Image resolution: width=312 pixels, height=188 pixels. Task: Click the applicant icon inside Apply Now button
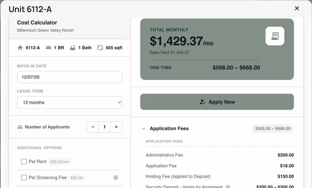click(x=202, y=102)
